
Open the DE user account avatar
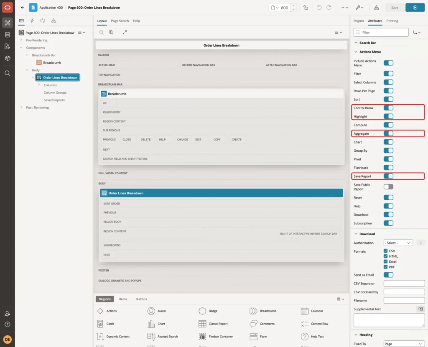point(8,339)
